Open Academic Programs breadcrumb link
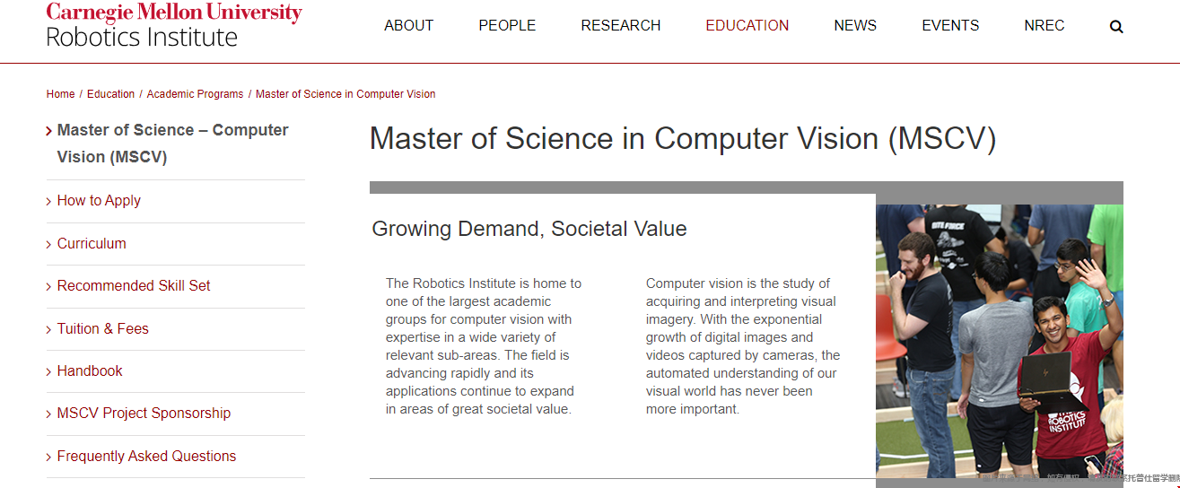The width and height of the screenshot is (1180, 488). coord(195,94)
